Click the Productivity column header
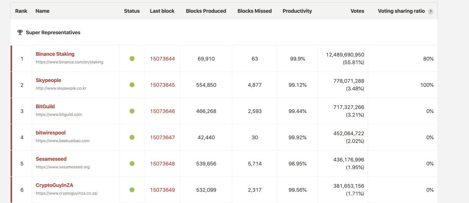This screenshot has width=469, height=203. pos(297,11)
